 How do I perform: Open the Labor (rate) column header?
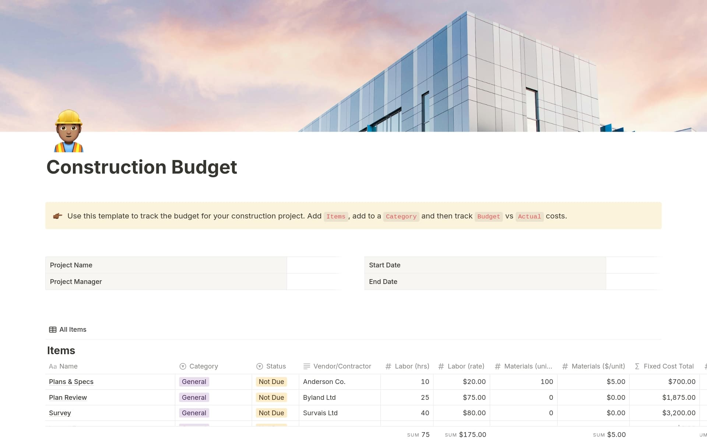coord(461,366)
